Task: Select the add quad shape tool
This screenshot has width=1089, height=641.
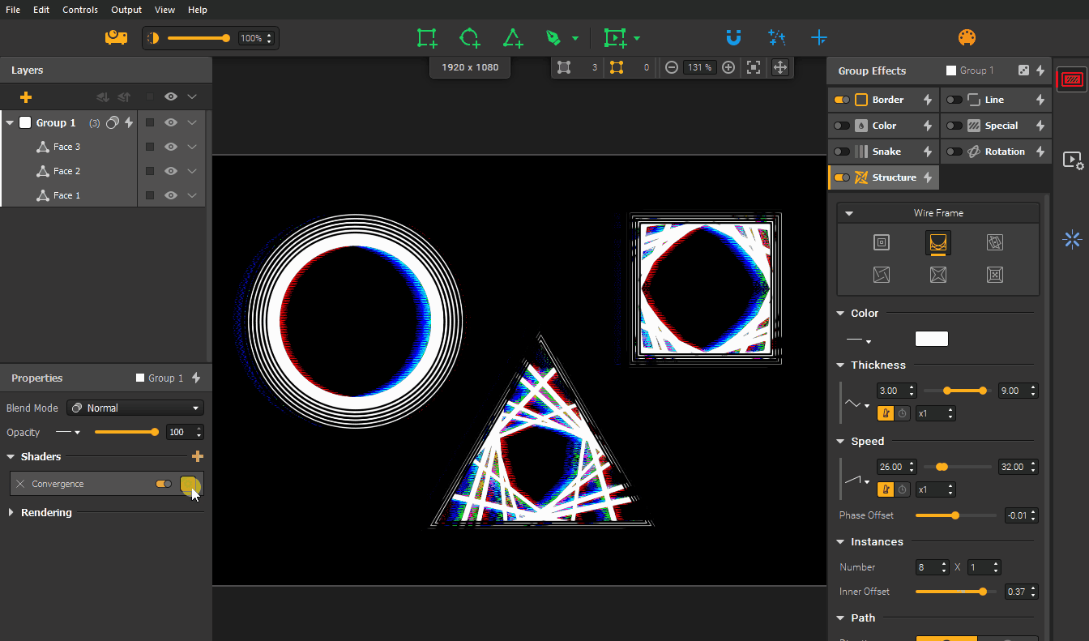Action: pyautogui.click(x=426, y=38)
